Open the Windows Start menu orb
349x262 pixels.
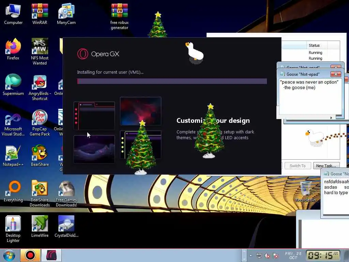(x=9, y=255)
